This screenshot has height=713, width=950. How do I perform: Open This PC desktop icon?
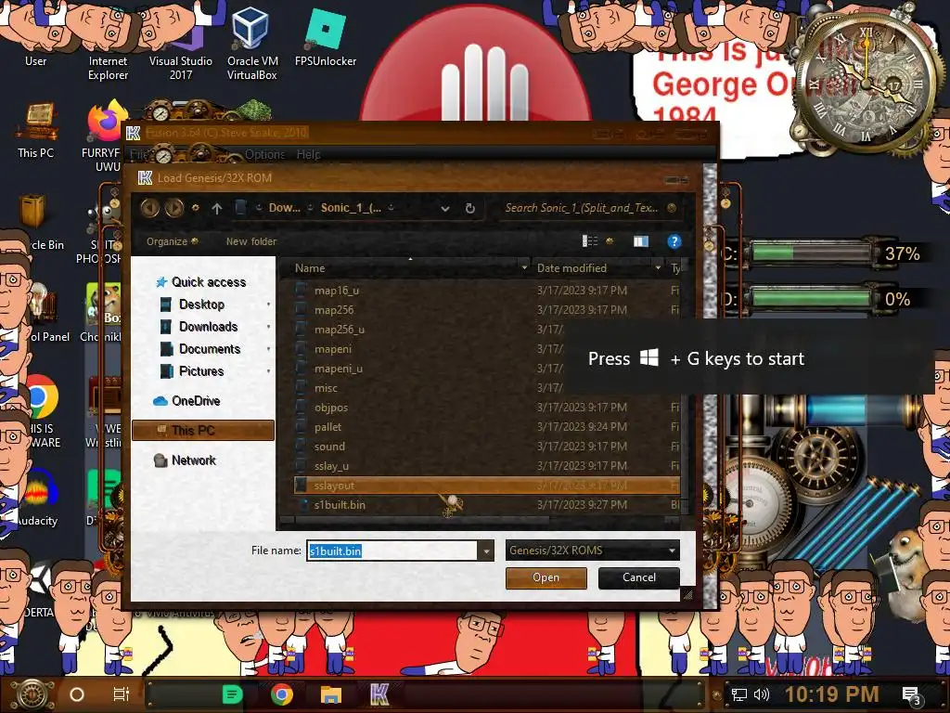click(x=36, y=130)
